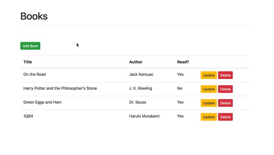Click the green Add Book button
274x155 pixels.
pos(30,46)
